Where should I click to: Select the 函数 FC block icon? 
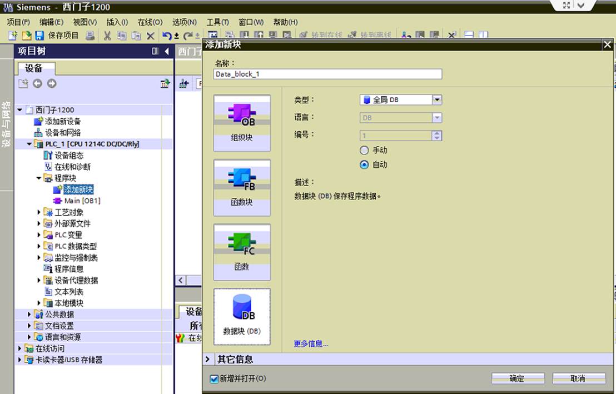point(242,252)
